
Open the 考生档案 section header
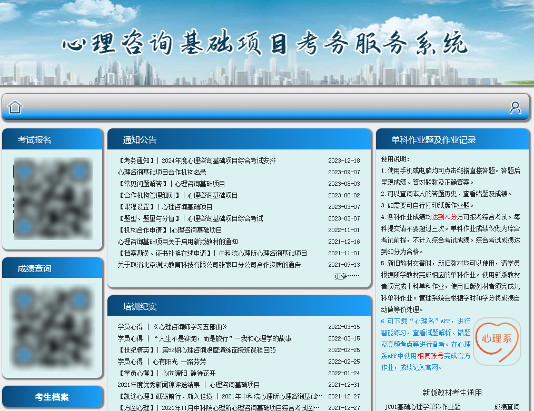pyautogui.click(x=52, y=397)
